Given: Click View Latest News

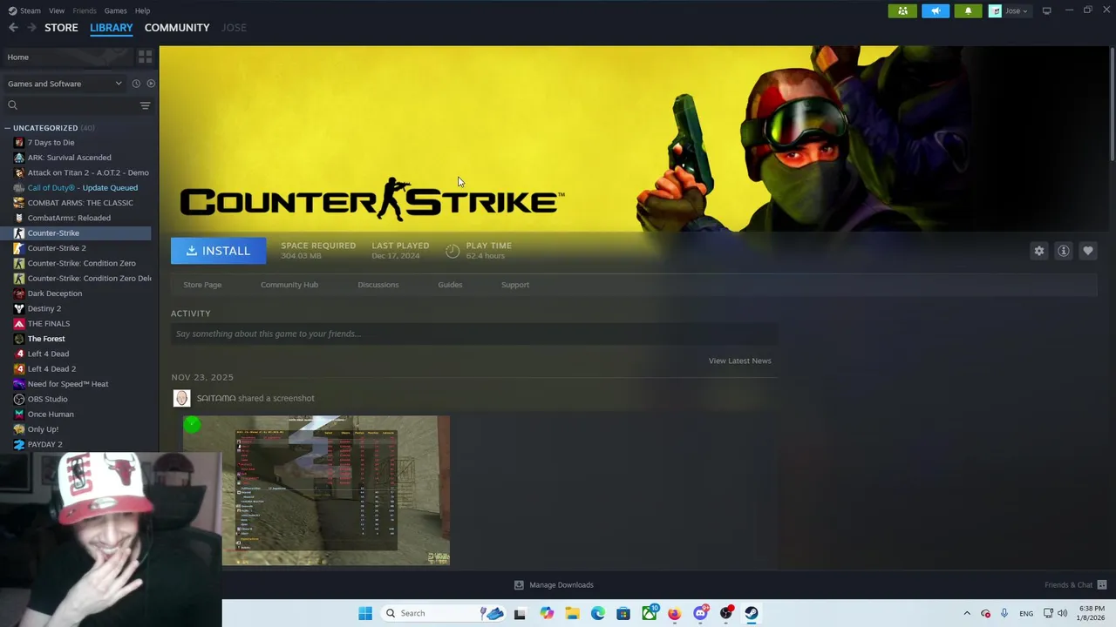Looking at the screenshot, I should pos(739,361).
